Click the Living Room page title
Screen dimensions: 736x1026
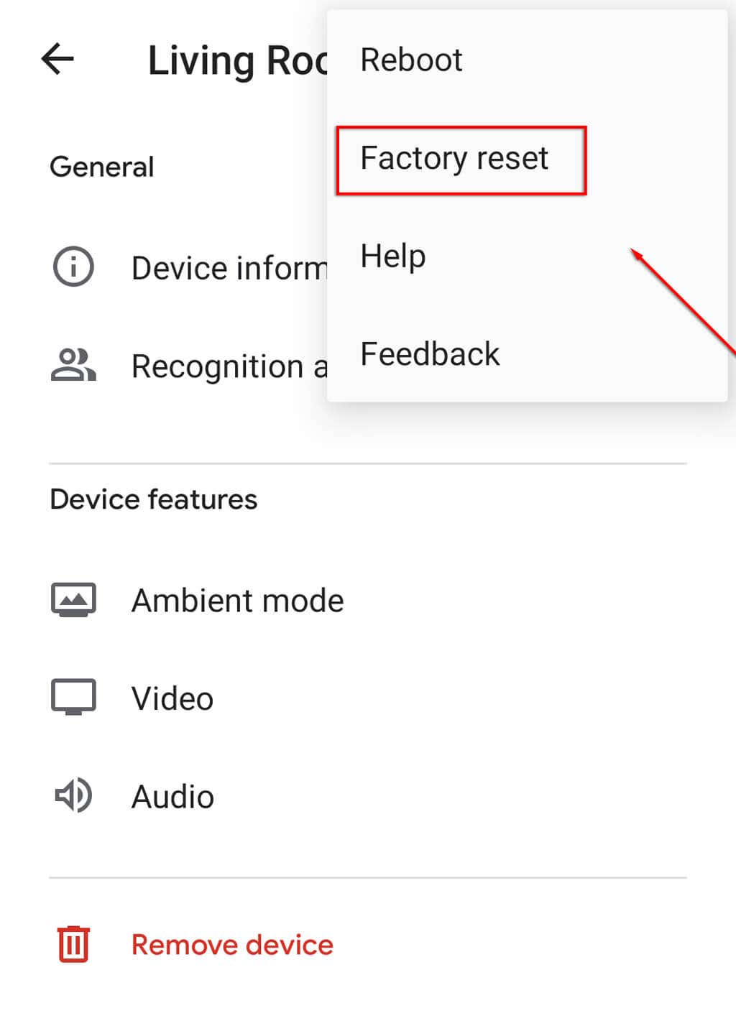[237, 60]
